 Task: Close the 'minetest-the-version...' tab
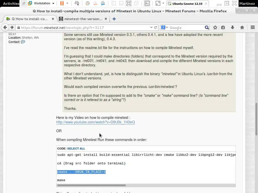[106, 19]
